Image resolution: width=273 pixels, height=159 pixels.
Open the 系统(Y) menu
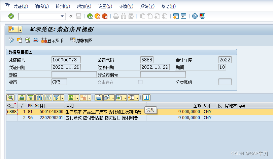pyautogui.click(x=147, y=6)
